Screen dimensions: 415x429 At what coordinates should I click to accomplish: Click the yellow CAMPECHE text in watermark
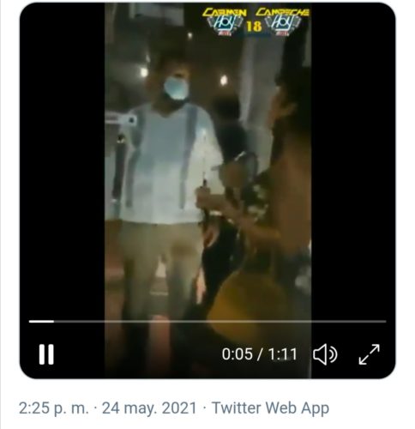(x=282, y=12)
